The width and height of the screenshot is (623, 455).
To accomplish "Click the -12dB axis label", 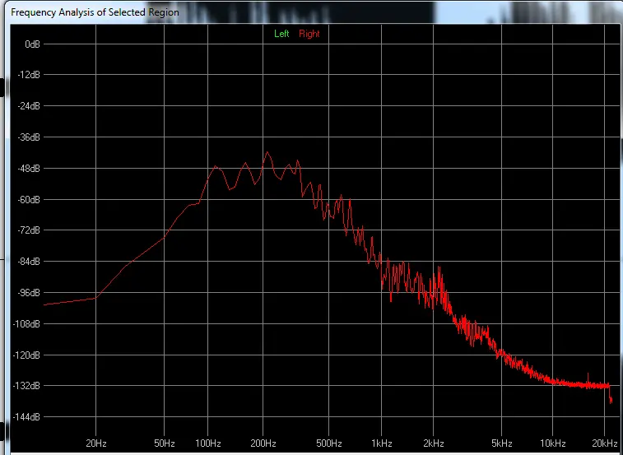I will (29, 75).
